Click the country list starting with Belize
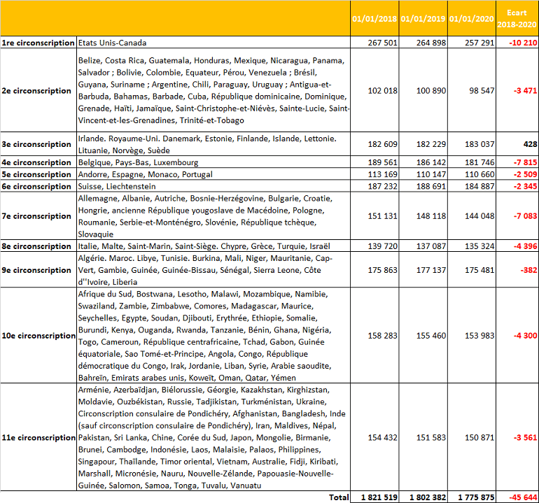 pyautogui.click(x=213, y=90)
